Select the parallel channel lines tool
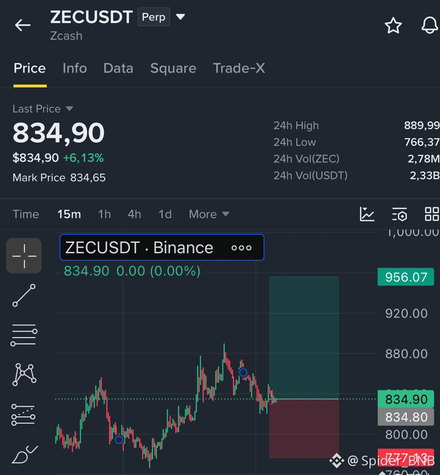440x475 pixels. 23,415
